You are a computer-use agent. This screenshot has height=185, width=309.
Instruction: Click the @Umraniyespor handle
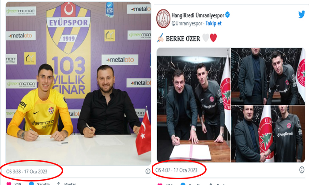[187, 23]
